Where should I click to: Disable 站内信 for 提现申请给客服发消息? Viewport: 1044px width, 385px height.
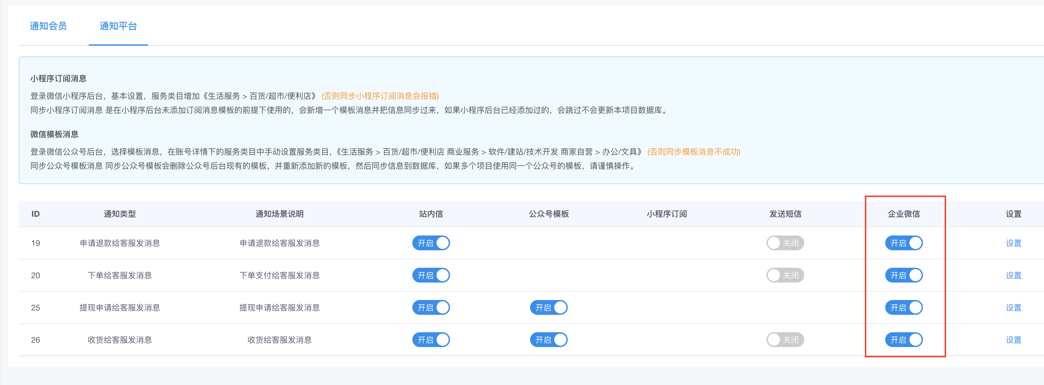431,308
